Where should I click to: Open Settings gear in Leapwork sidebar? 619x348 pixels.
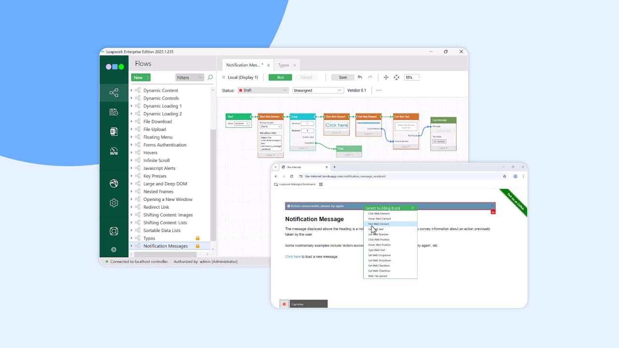click(114, 203)
